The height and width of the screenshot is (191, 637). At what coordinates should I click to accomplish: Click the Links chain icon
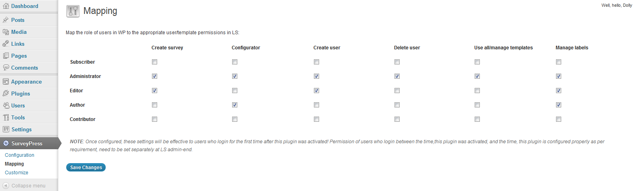click(x=6, y=44)
